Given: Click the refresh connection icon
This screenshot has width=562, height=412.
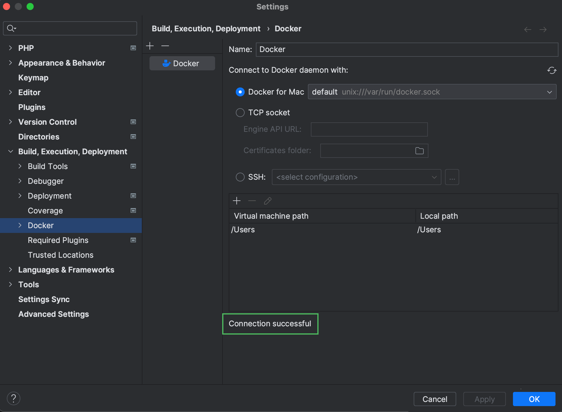Looking at the screenshot, I should tap(551, 71).
